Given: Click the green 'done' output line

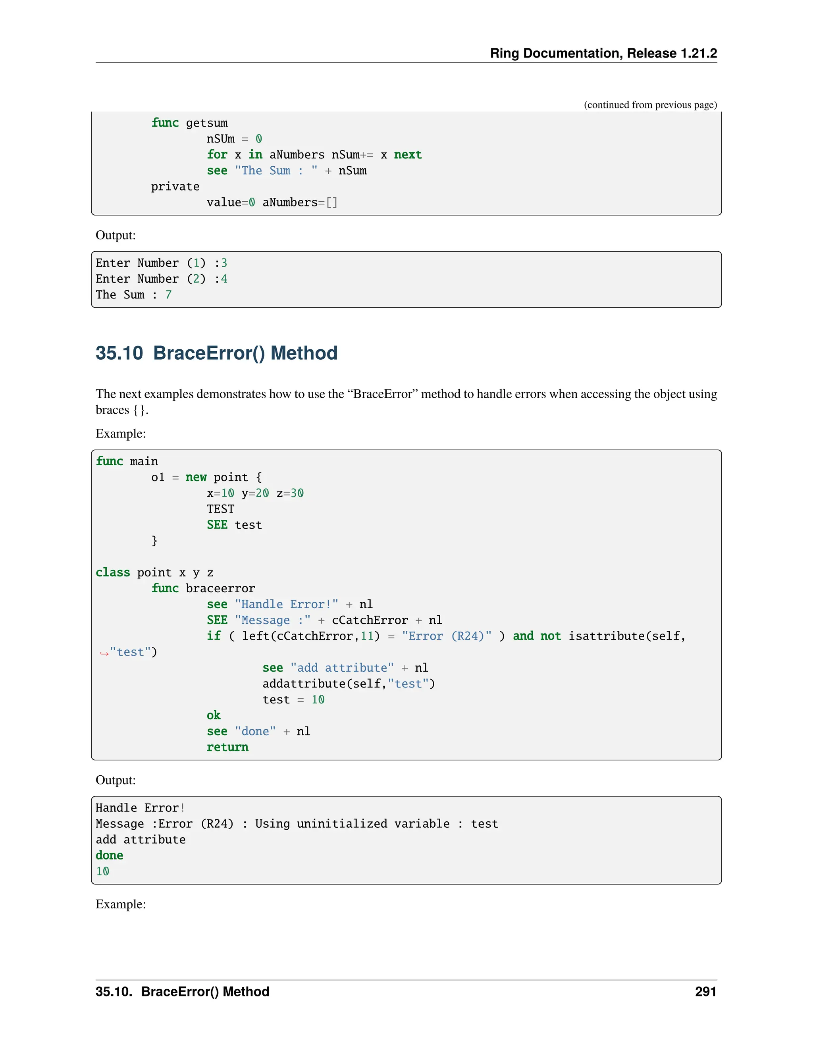Looking at the screenshot, I should tap(109, 855).
